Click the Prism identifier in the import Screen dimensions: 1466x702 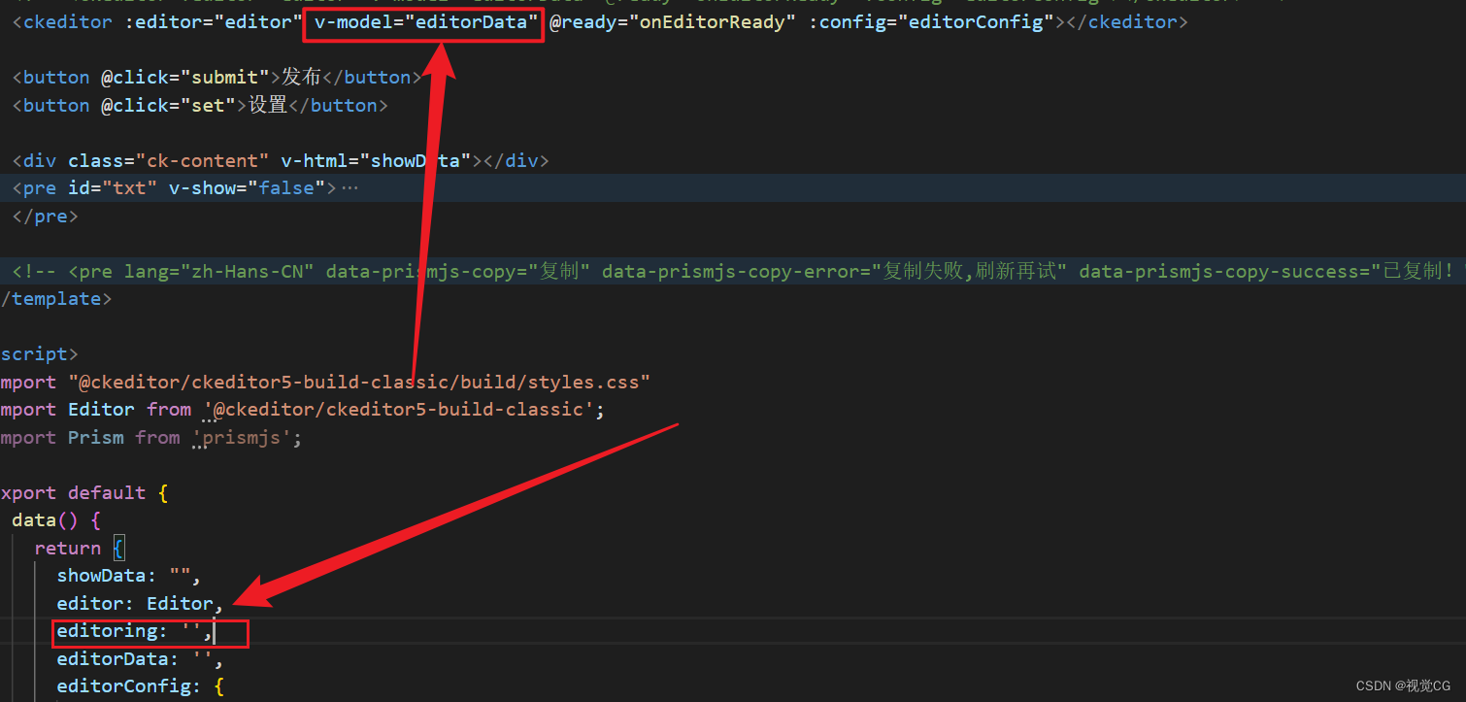(x=95, y=438)
